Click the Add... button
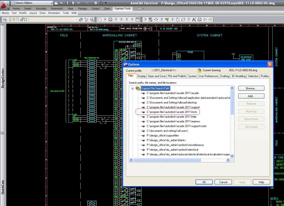Image resolution: width=284 pixels, height=206 pixels. (x=251, y=96)
